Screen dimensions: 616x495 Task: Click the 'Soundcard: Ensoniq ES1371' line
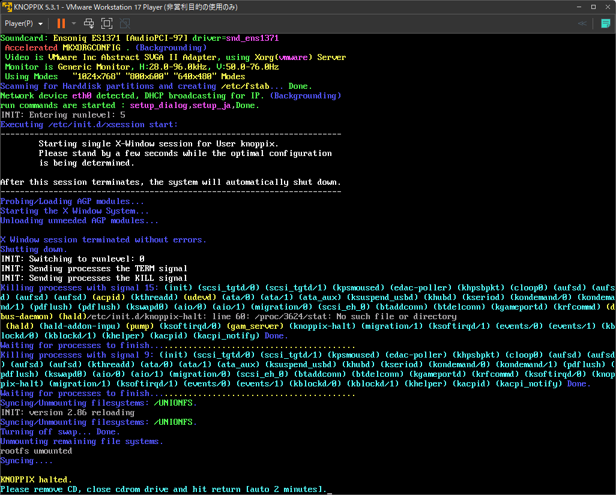click(x=139, y=38)
